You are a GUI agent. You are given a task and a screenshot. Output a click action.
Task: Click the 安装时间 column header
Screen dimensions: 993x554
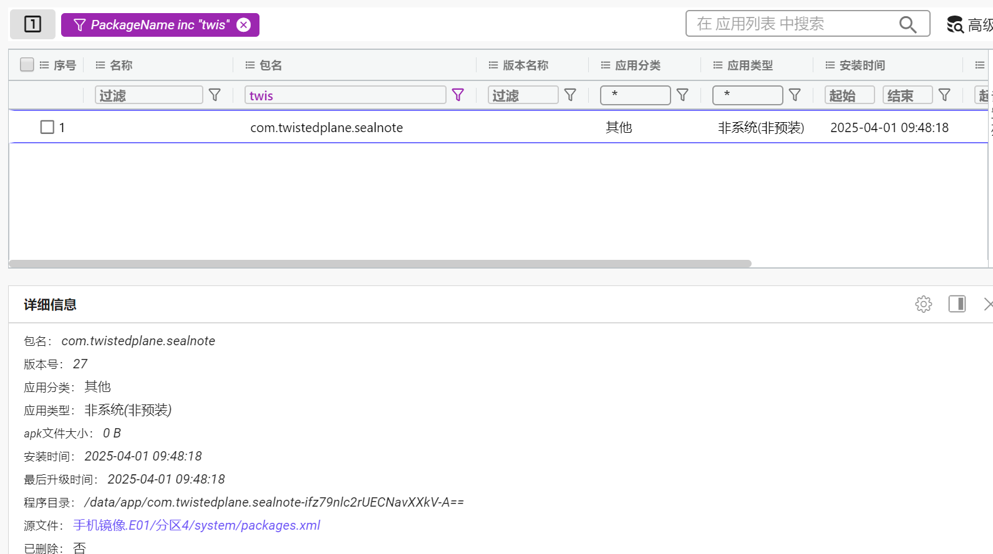863,65
